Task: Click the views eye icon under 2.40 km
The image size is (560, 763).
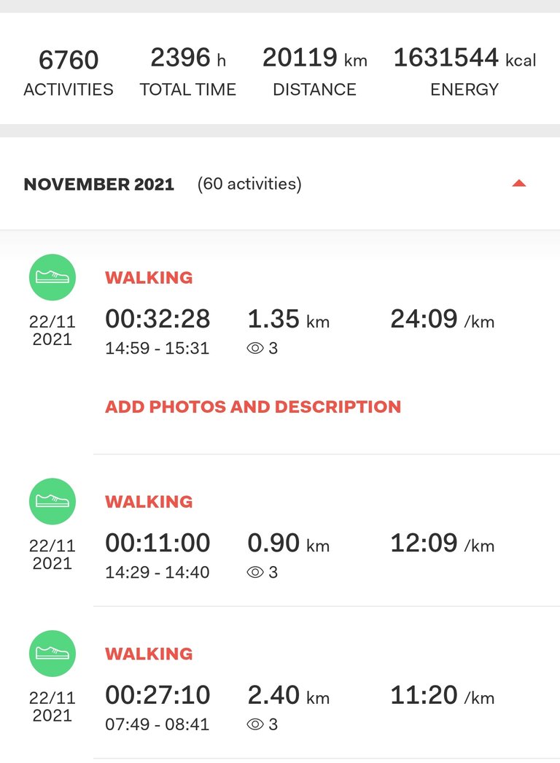Action: pyautogui.click(x=255, y=724)
